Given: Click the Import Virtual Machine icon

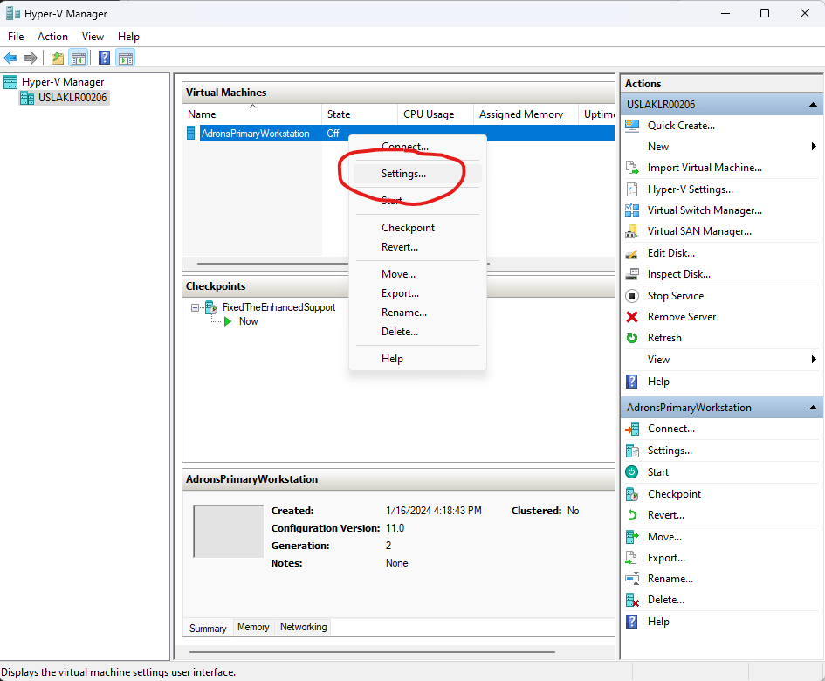Looking at the screenshot, I should point(632,168).
